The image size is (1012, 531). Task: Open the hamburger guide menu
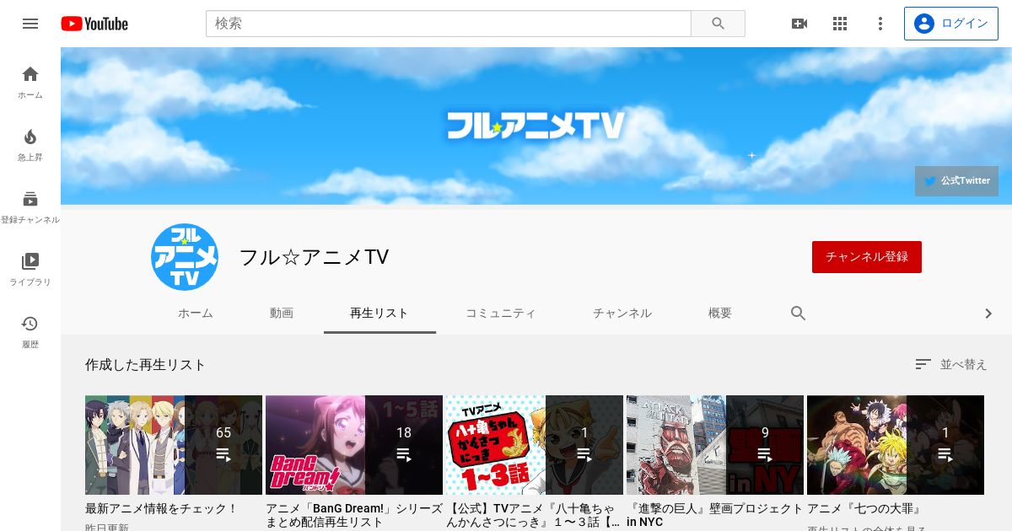30,24
